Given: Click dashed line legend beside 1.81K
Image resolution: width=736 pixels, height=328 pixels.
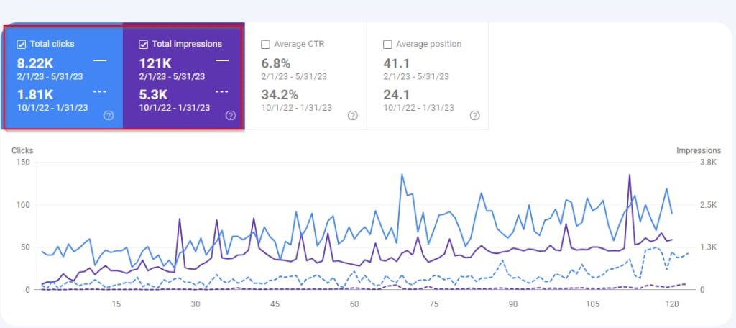Looking at the screenshot, I should 100,91.
